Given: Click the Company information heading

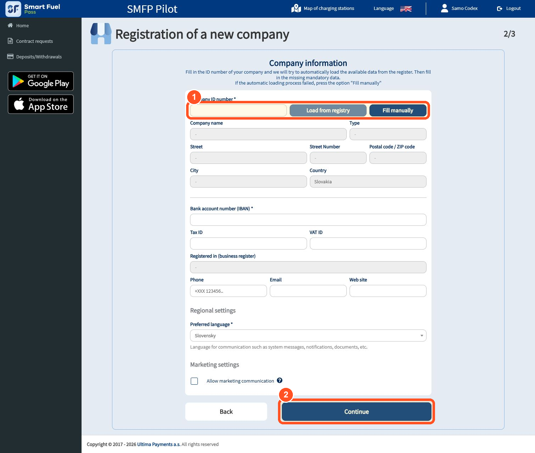Looking at the screenshot, I should click(x=308, y=63).
